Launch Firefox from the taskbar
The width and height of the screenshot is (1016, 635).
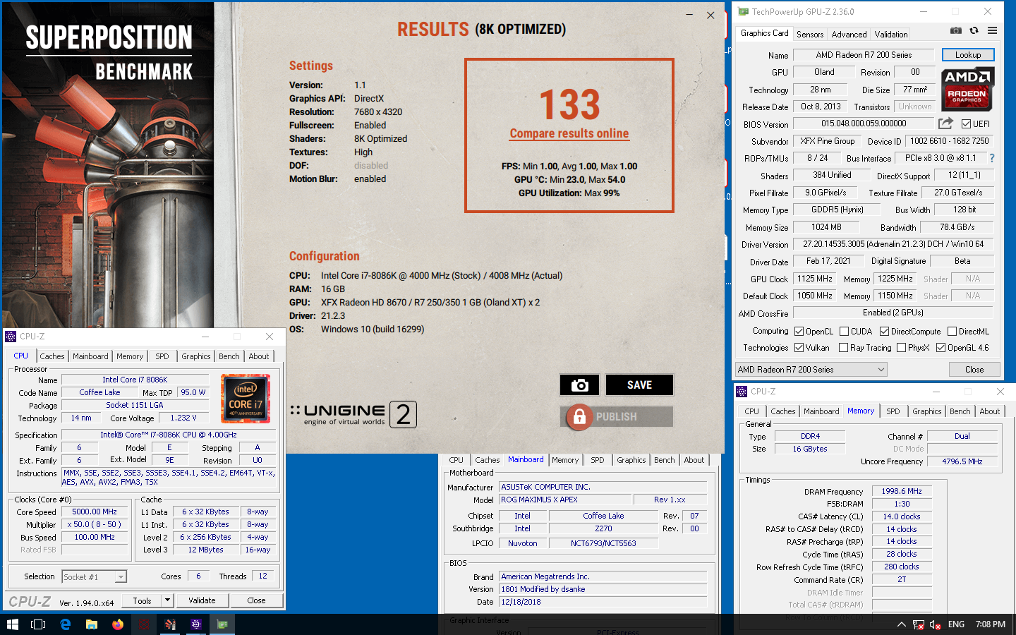tap(117, 624)
